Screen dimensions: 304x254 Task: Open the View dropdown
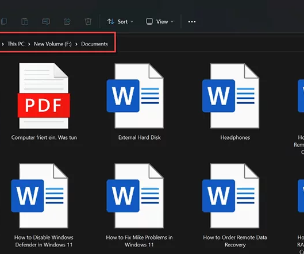(160, 21)
